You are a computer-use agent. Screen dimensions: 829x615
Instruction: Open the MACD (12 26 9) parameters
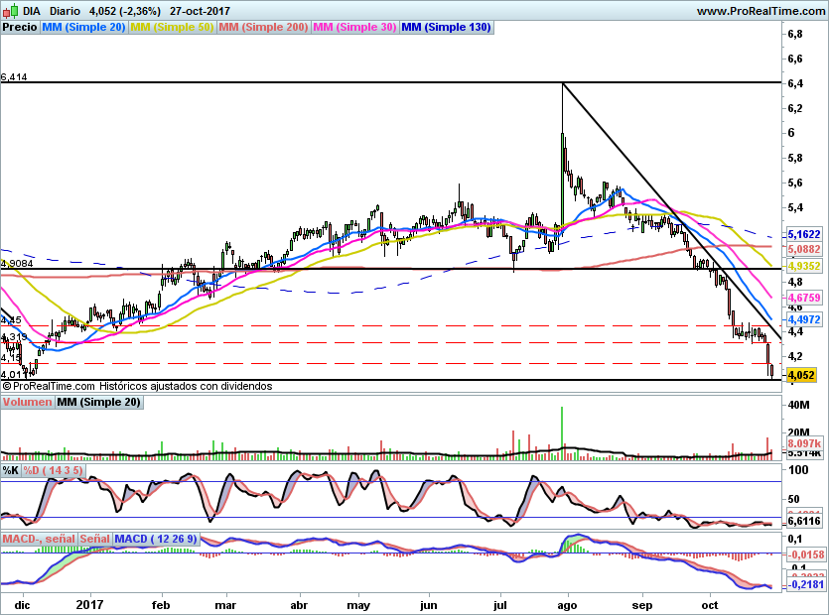156,539
